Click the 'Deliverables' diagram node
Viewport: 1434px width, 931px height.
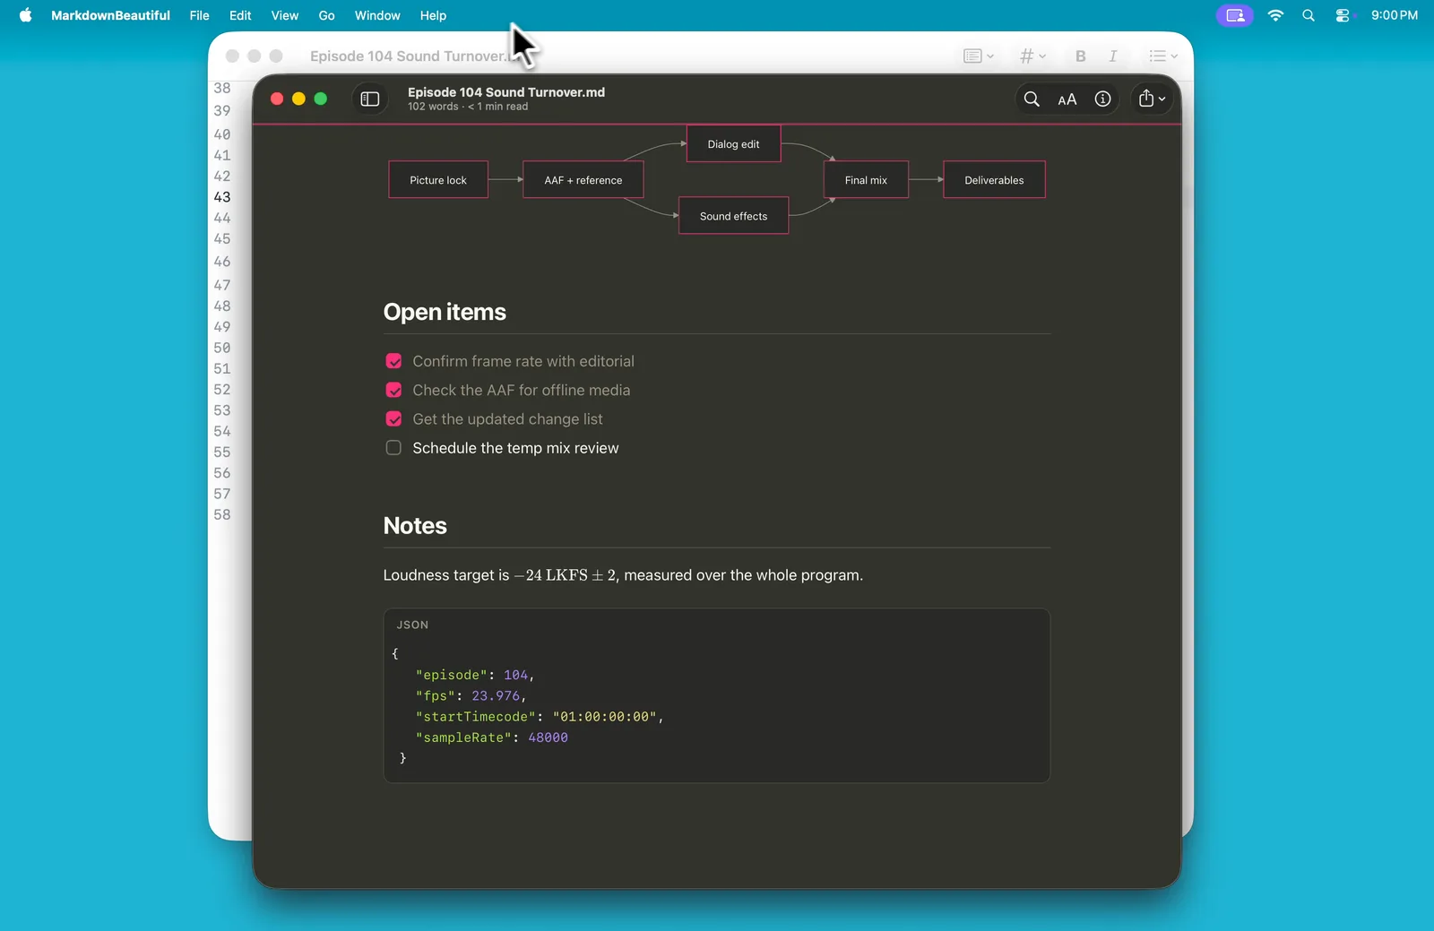tap(994, 180)
